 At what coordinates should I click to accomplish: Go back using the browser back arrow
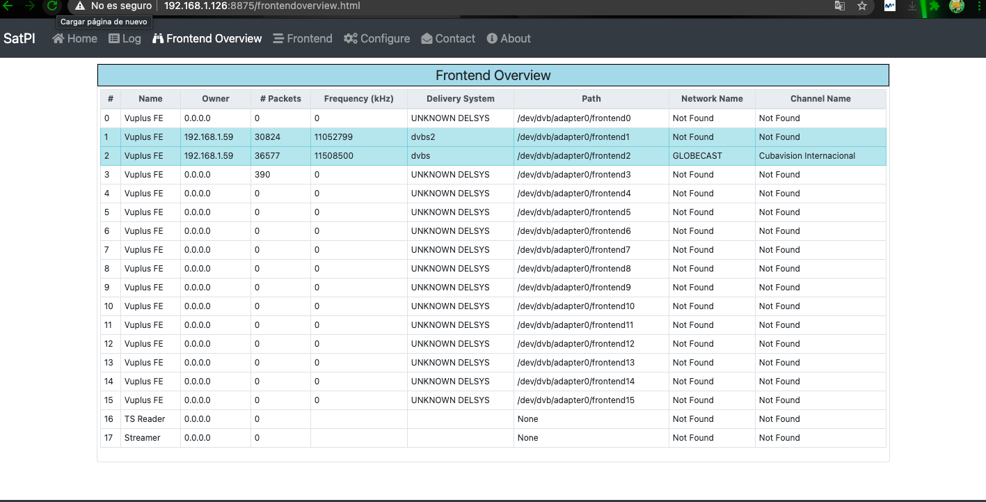8,6
